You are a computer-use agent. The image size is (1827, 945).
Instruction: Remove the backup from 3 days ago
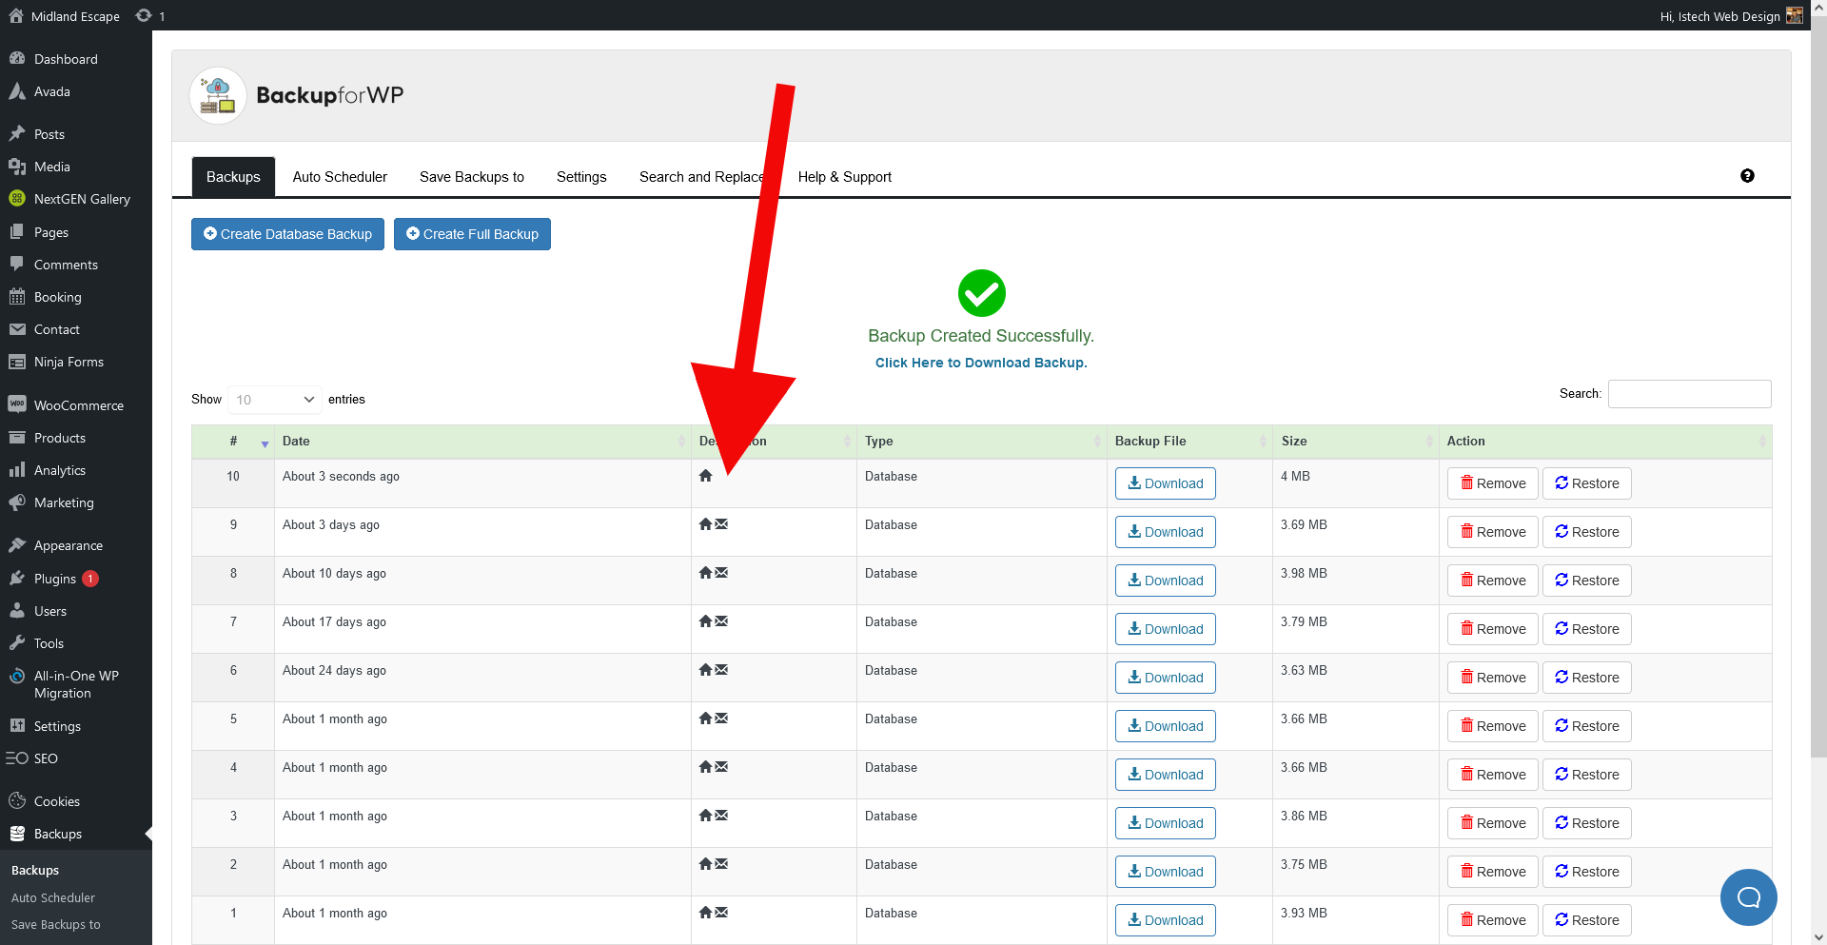(x=1493, y=532)
